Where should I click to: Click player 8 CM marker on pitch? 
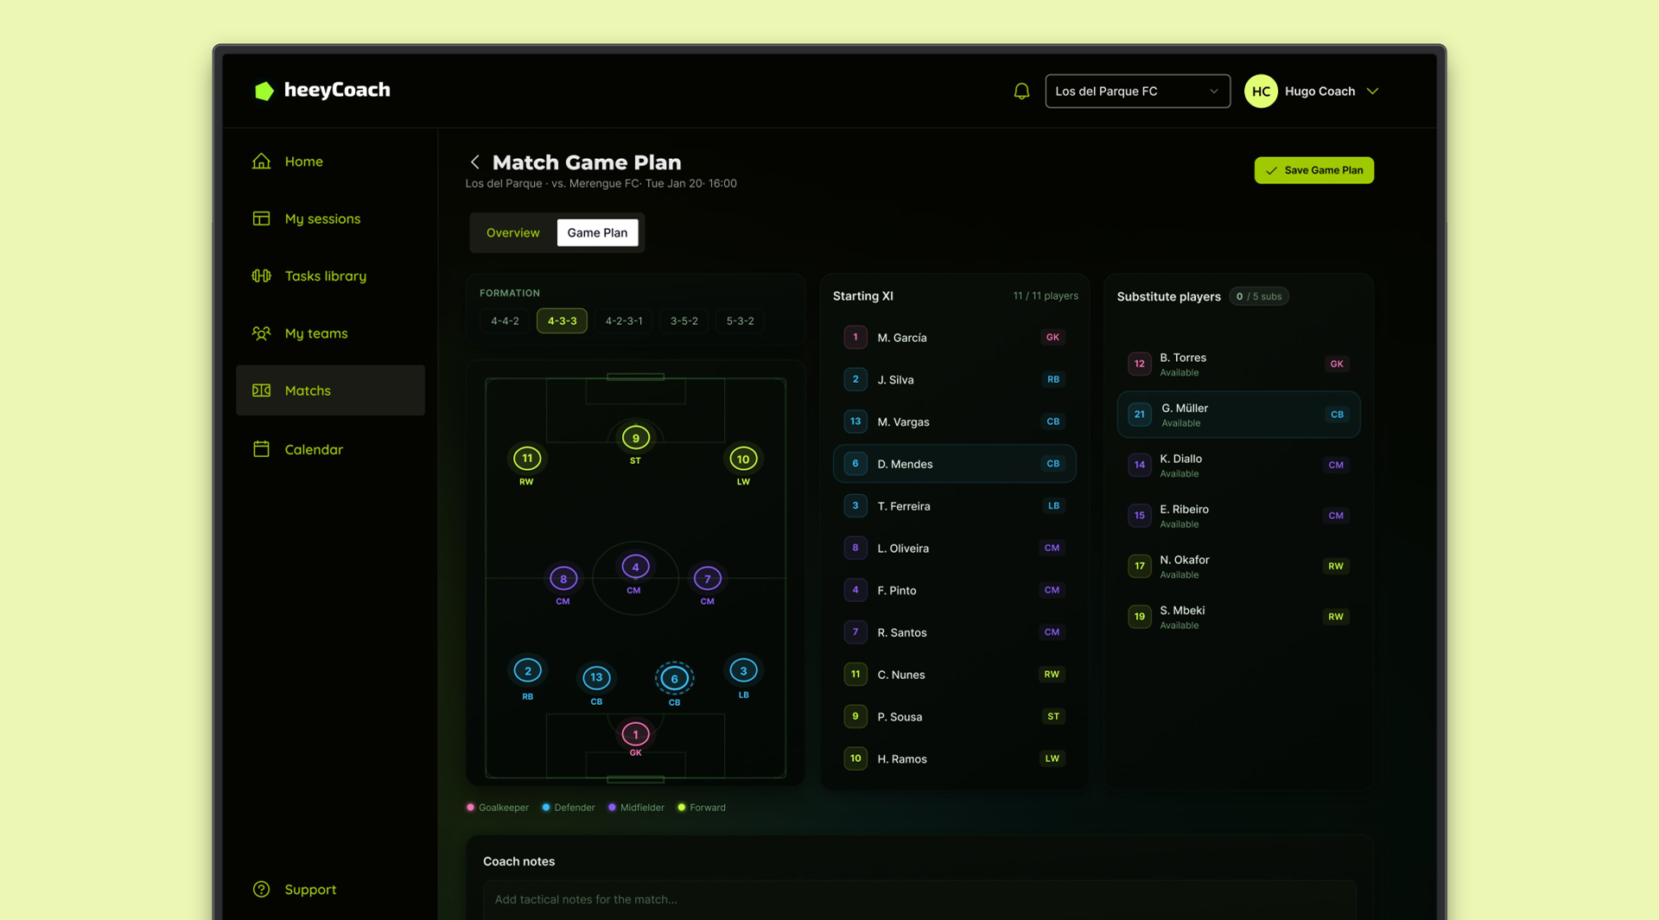[x=563, y=579]
